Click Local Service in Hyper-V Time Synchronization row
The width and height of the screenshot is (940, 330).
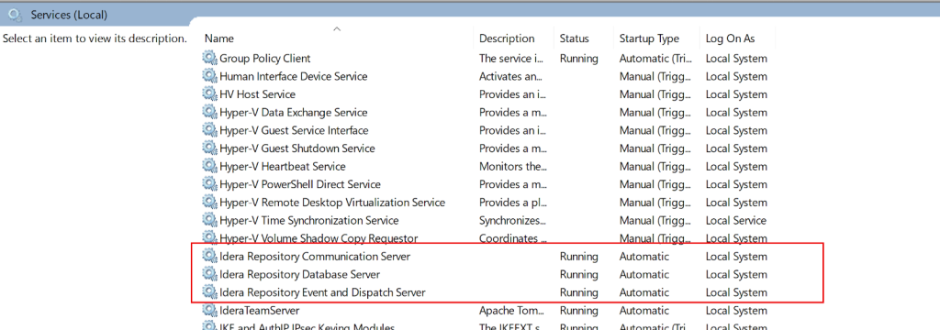735,220
